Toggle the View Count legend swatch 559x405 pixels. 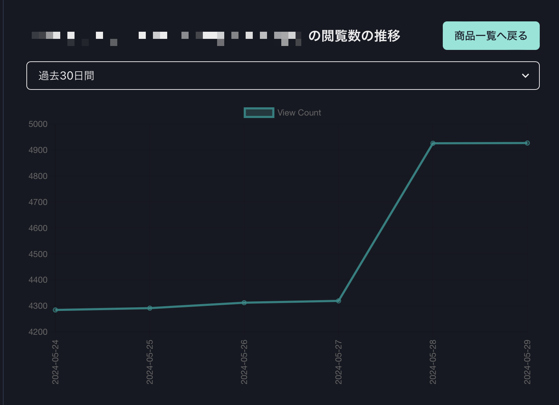[x=259, y=113]
